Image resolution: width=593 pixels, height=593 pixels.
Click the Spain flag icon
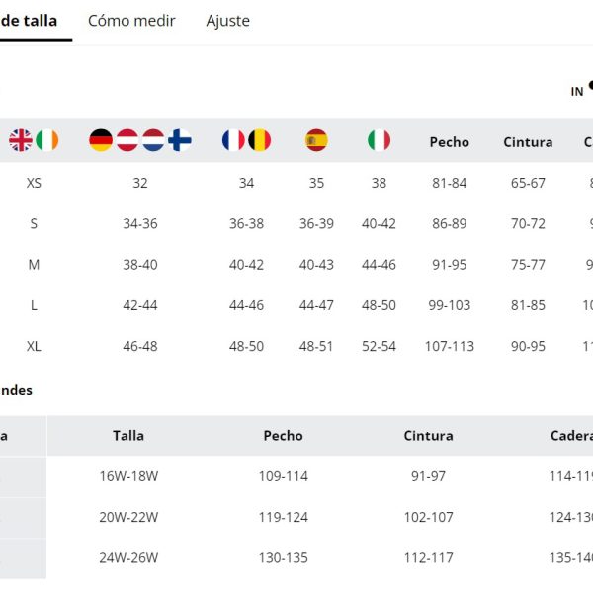tap(316, 140)
